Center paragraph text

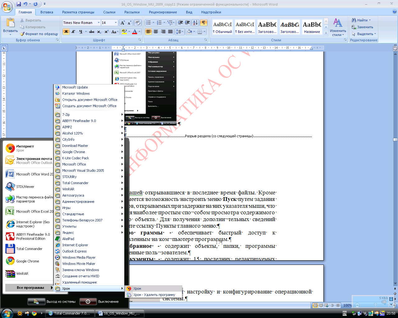[156, 32]
